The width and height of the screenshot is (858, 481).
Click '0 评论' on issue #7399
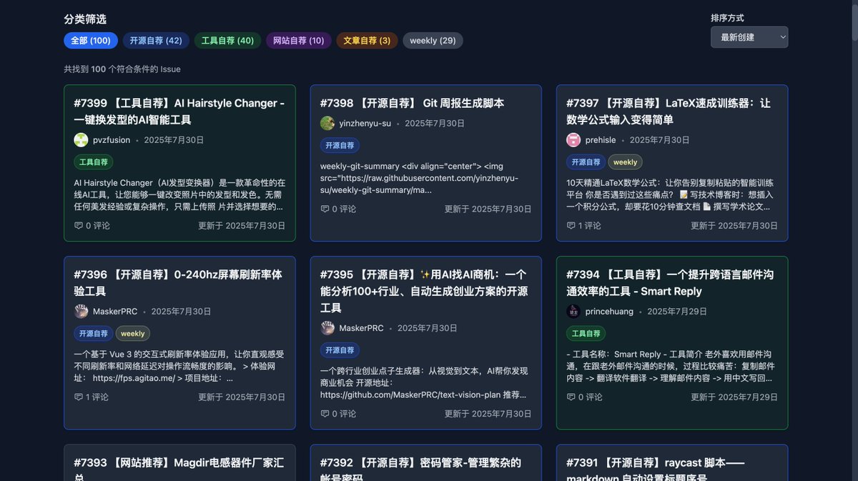click(98, 226)
